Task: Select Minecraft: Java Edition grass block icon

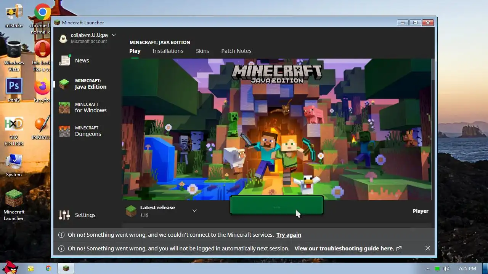Action: (64, 84)
